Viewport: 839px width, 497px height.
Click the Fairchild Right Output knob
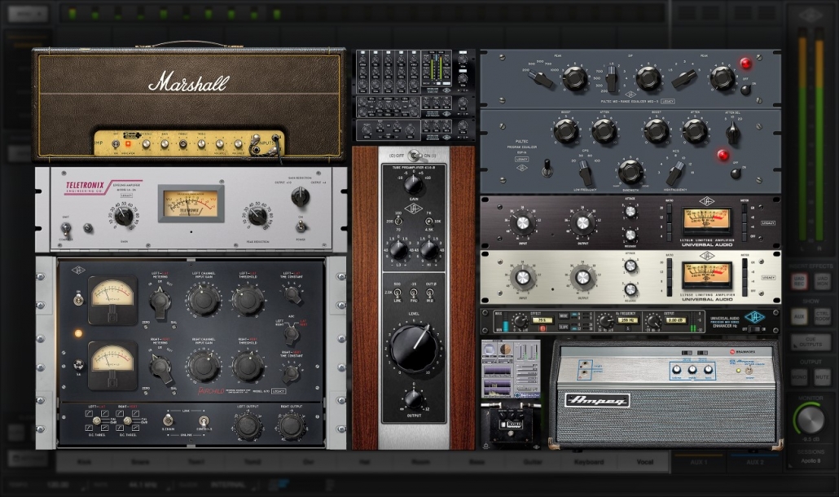click(291, 425)
